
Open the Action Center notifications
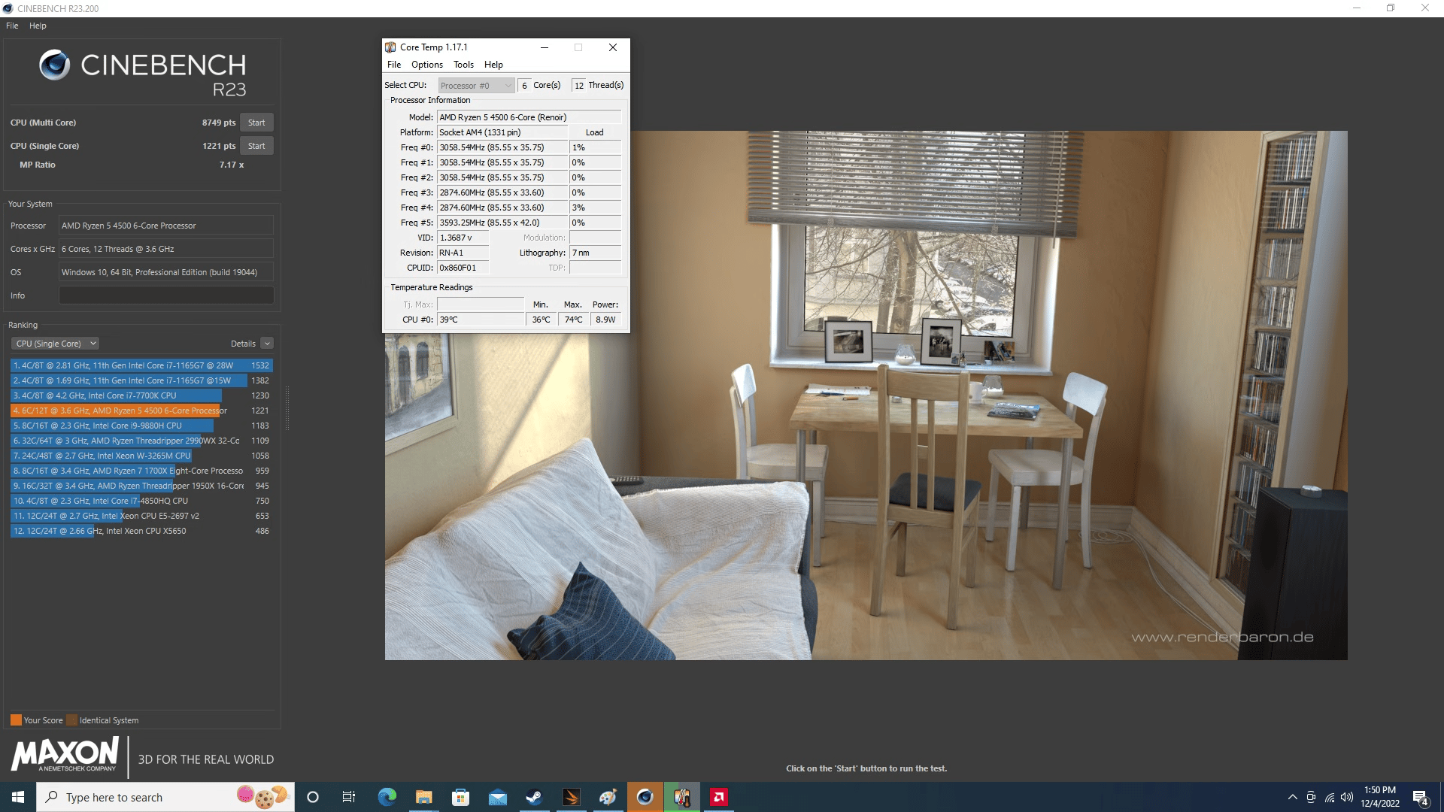tap(1421, 797)
